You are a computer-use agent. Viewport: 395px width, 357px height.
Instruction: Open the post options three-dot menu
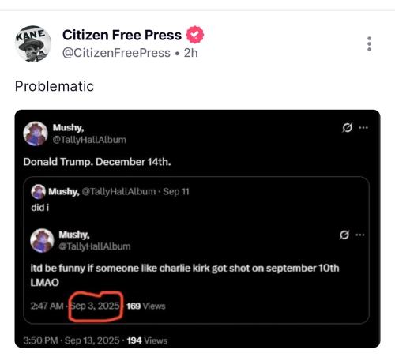[369, 44]
